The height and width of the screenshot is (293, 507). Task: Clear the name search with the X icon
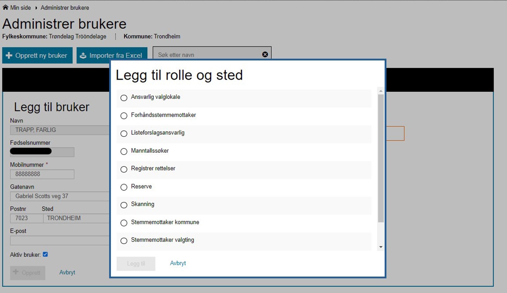coord(265,54)
